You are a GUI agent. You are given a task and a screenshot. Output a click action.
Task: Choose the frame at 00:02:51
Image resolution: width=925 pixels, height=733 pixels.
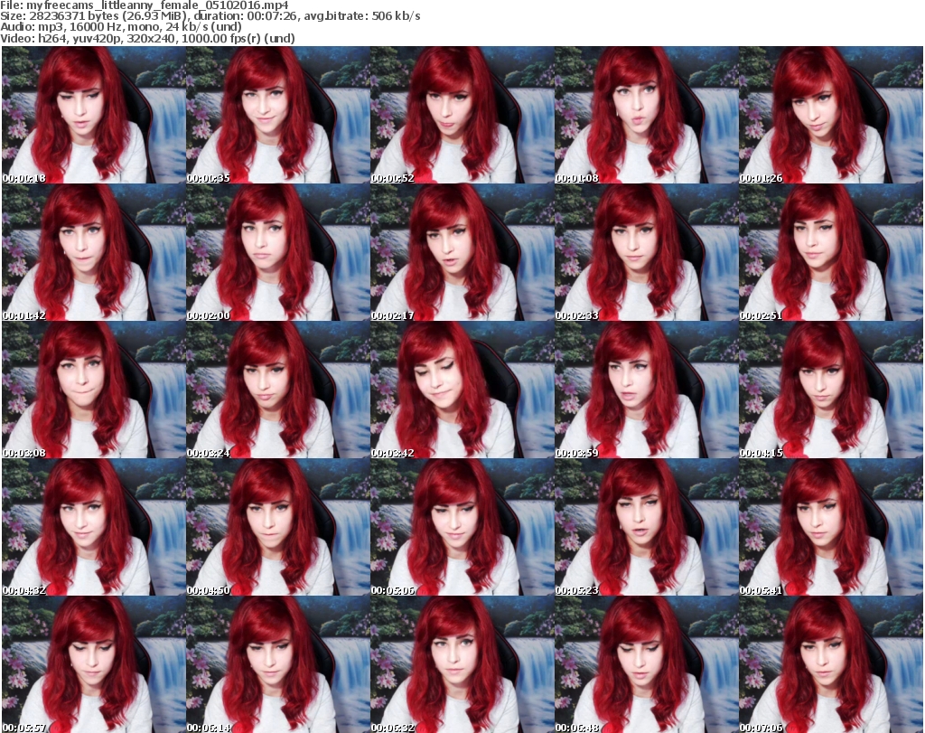pos(830,252)
